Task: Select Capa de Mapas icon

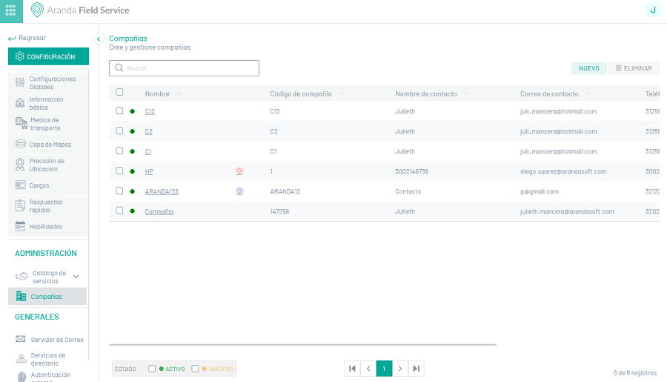Action: (21, 145)
